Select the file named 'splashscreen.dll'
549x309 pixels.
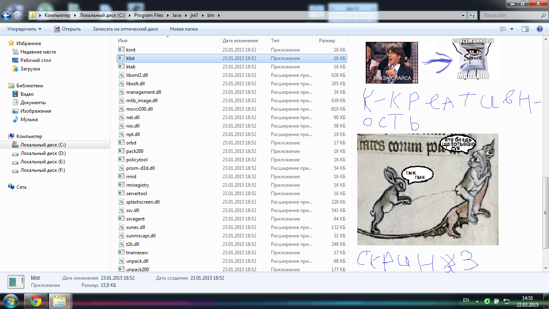pyautogui.click(x=143, y=202)
